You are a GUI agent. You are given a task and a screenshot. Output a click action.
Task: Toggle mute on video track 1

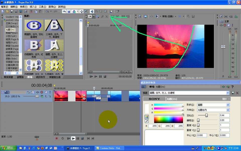click(x=46, y=92)
